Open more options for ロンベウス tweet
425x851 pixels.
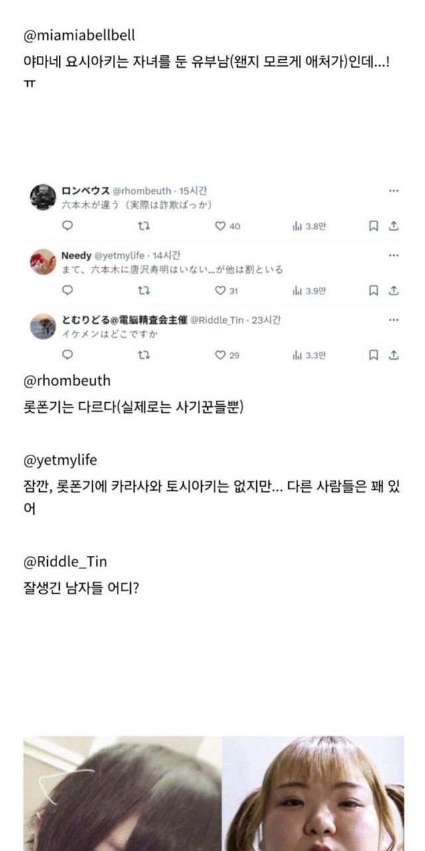point(394,191)
